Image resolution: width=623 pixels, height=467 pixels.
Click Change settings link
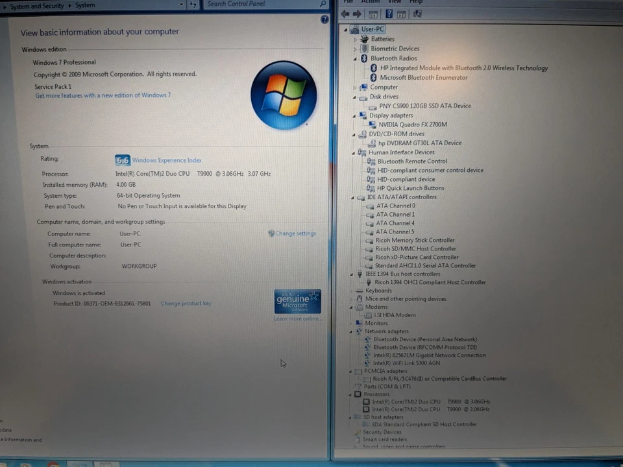point(296,233)
